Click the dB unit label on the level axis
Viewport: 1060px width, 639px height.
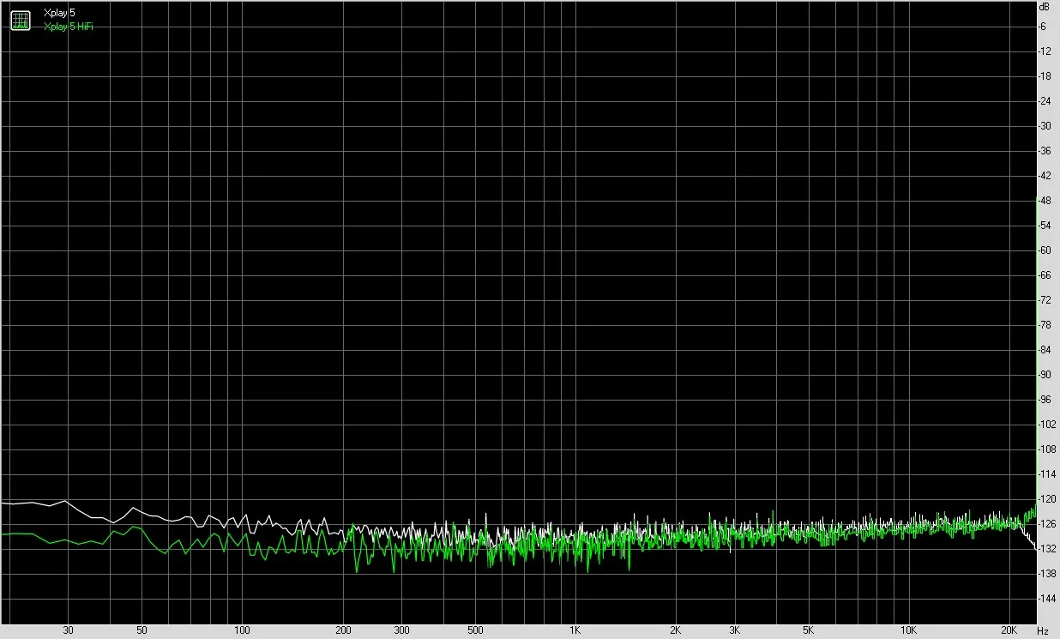point(1044,5)
